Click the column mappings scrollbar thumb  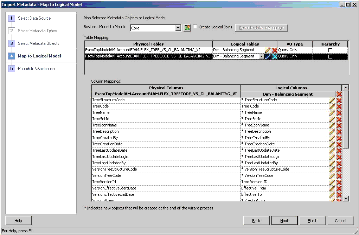pyautogui.click(x=346, y=119)
